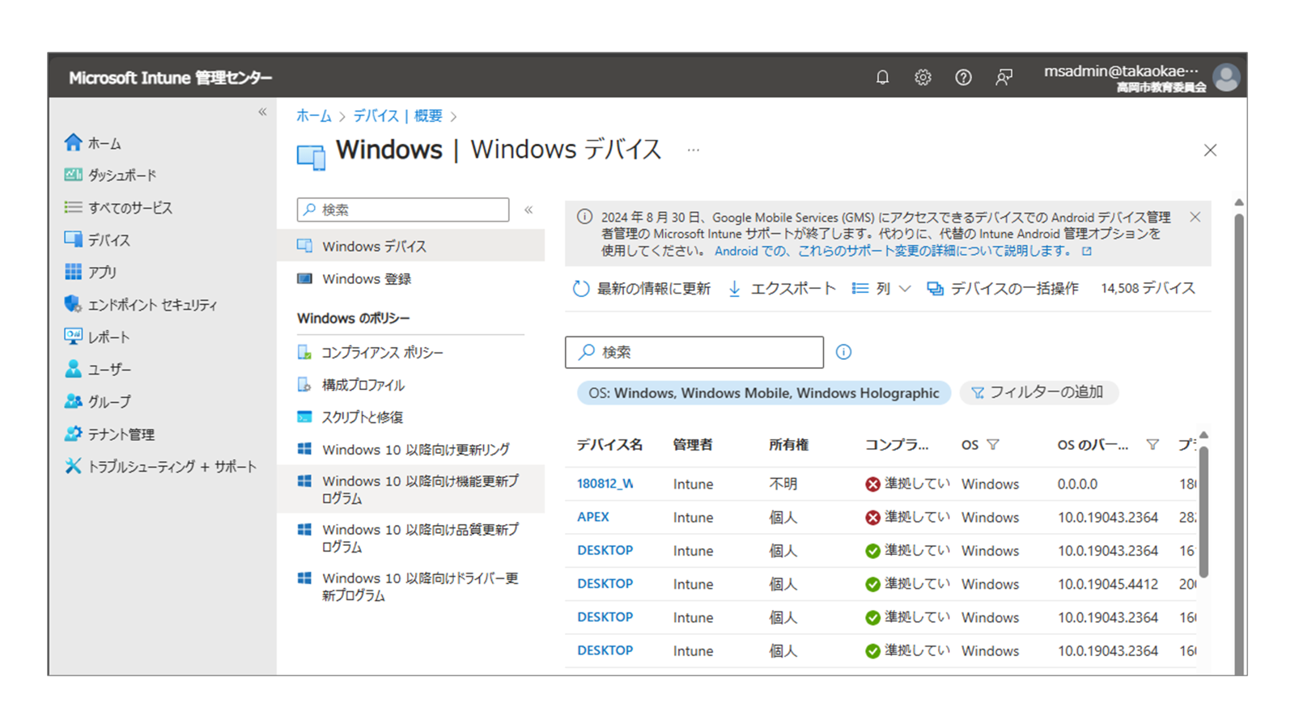Image resolution: width=1295 pixels, height=728 pixels.
Task: Open the help question mark icon
Action: click(963, 78)
